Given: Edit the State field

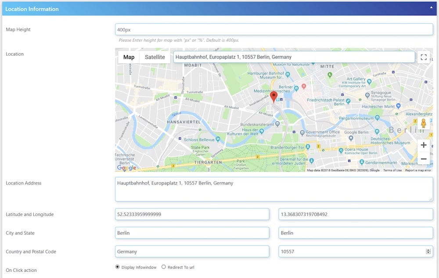Looking at the screenshot, I should [356, 233].
